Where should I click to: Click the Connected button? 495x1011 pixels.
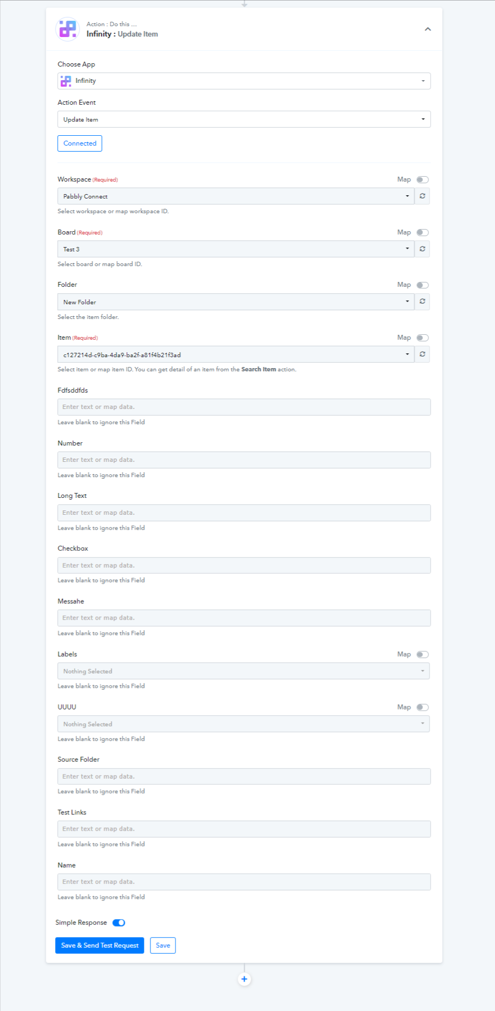[80, 143]
